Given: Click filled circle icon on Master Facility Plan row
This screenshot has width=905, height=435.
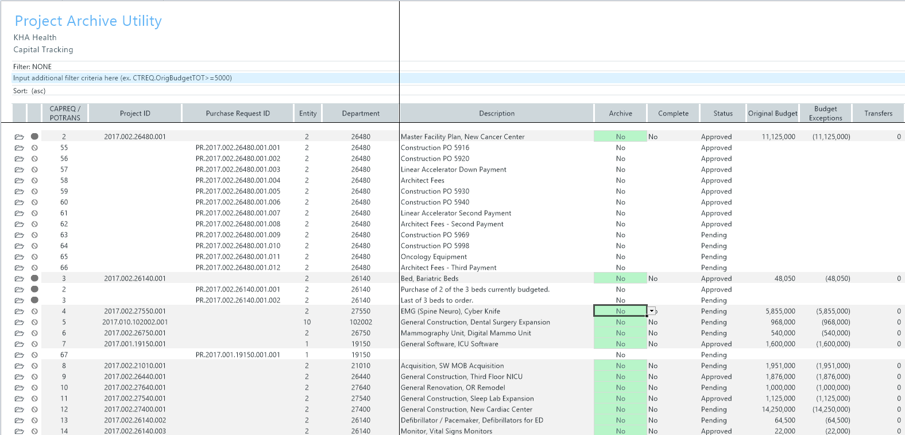Looking at the screenshot, I should click(34, 137).
